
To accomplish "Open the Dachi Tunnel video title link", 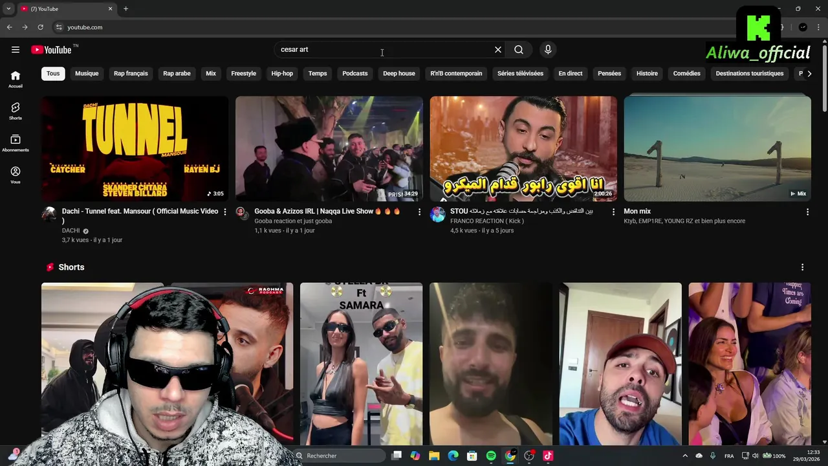I will [140, 216].
